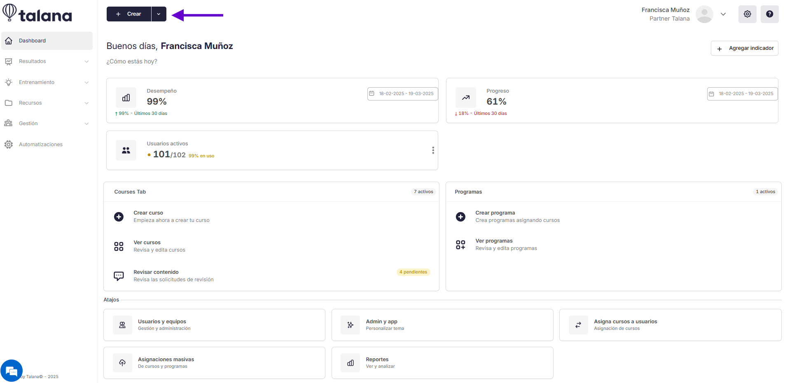This screenshot has width=785, height=383.
Task: Click the Crear programa plus icon
Action: (460, 217)
